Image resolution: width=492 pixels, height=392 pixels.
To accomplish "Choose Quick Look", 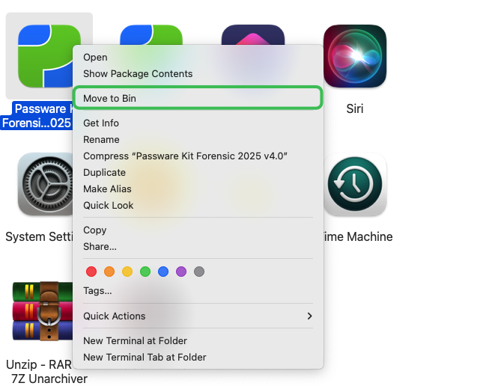I will point(198,205).
